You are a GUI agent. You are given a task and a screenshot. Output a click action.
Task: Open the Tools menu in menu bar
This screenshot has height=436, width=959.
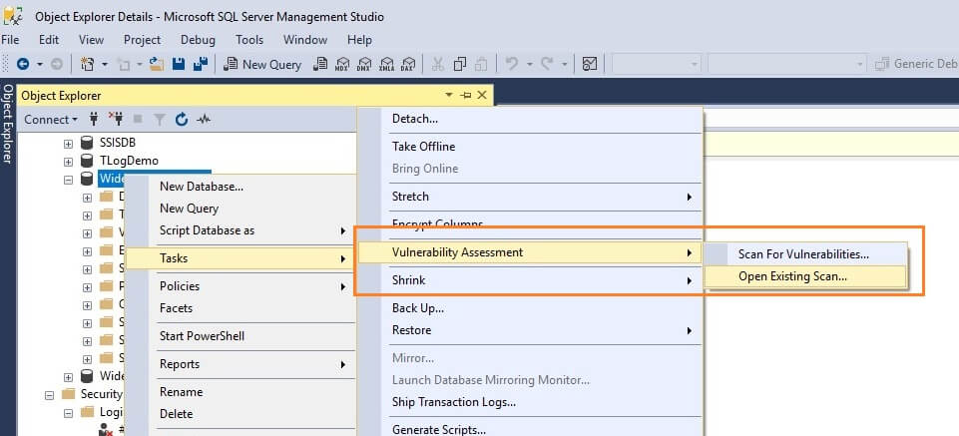249,40
